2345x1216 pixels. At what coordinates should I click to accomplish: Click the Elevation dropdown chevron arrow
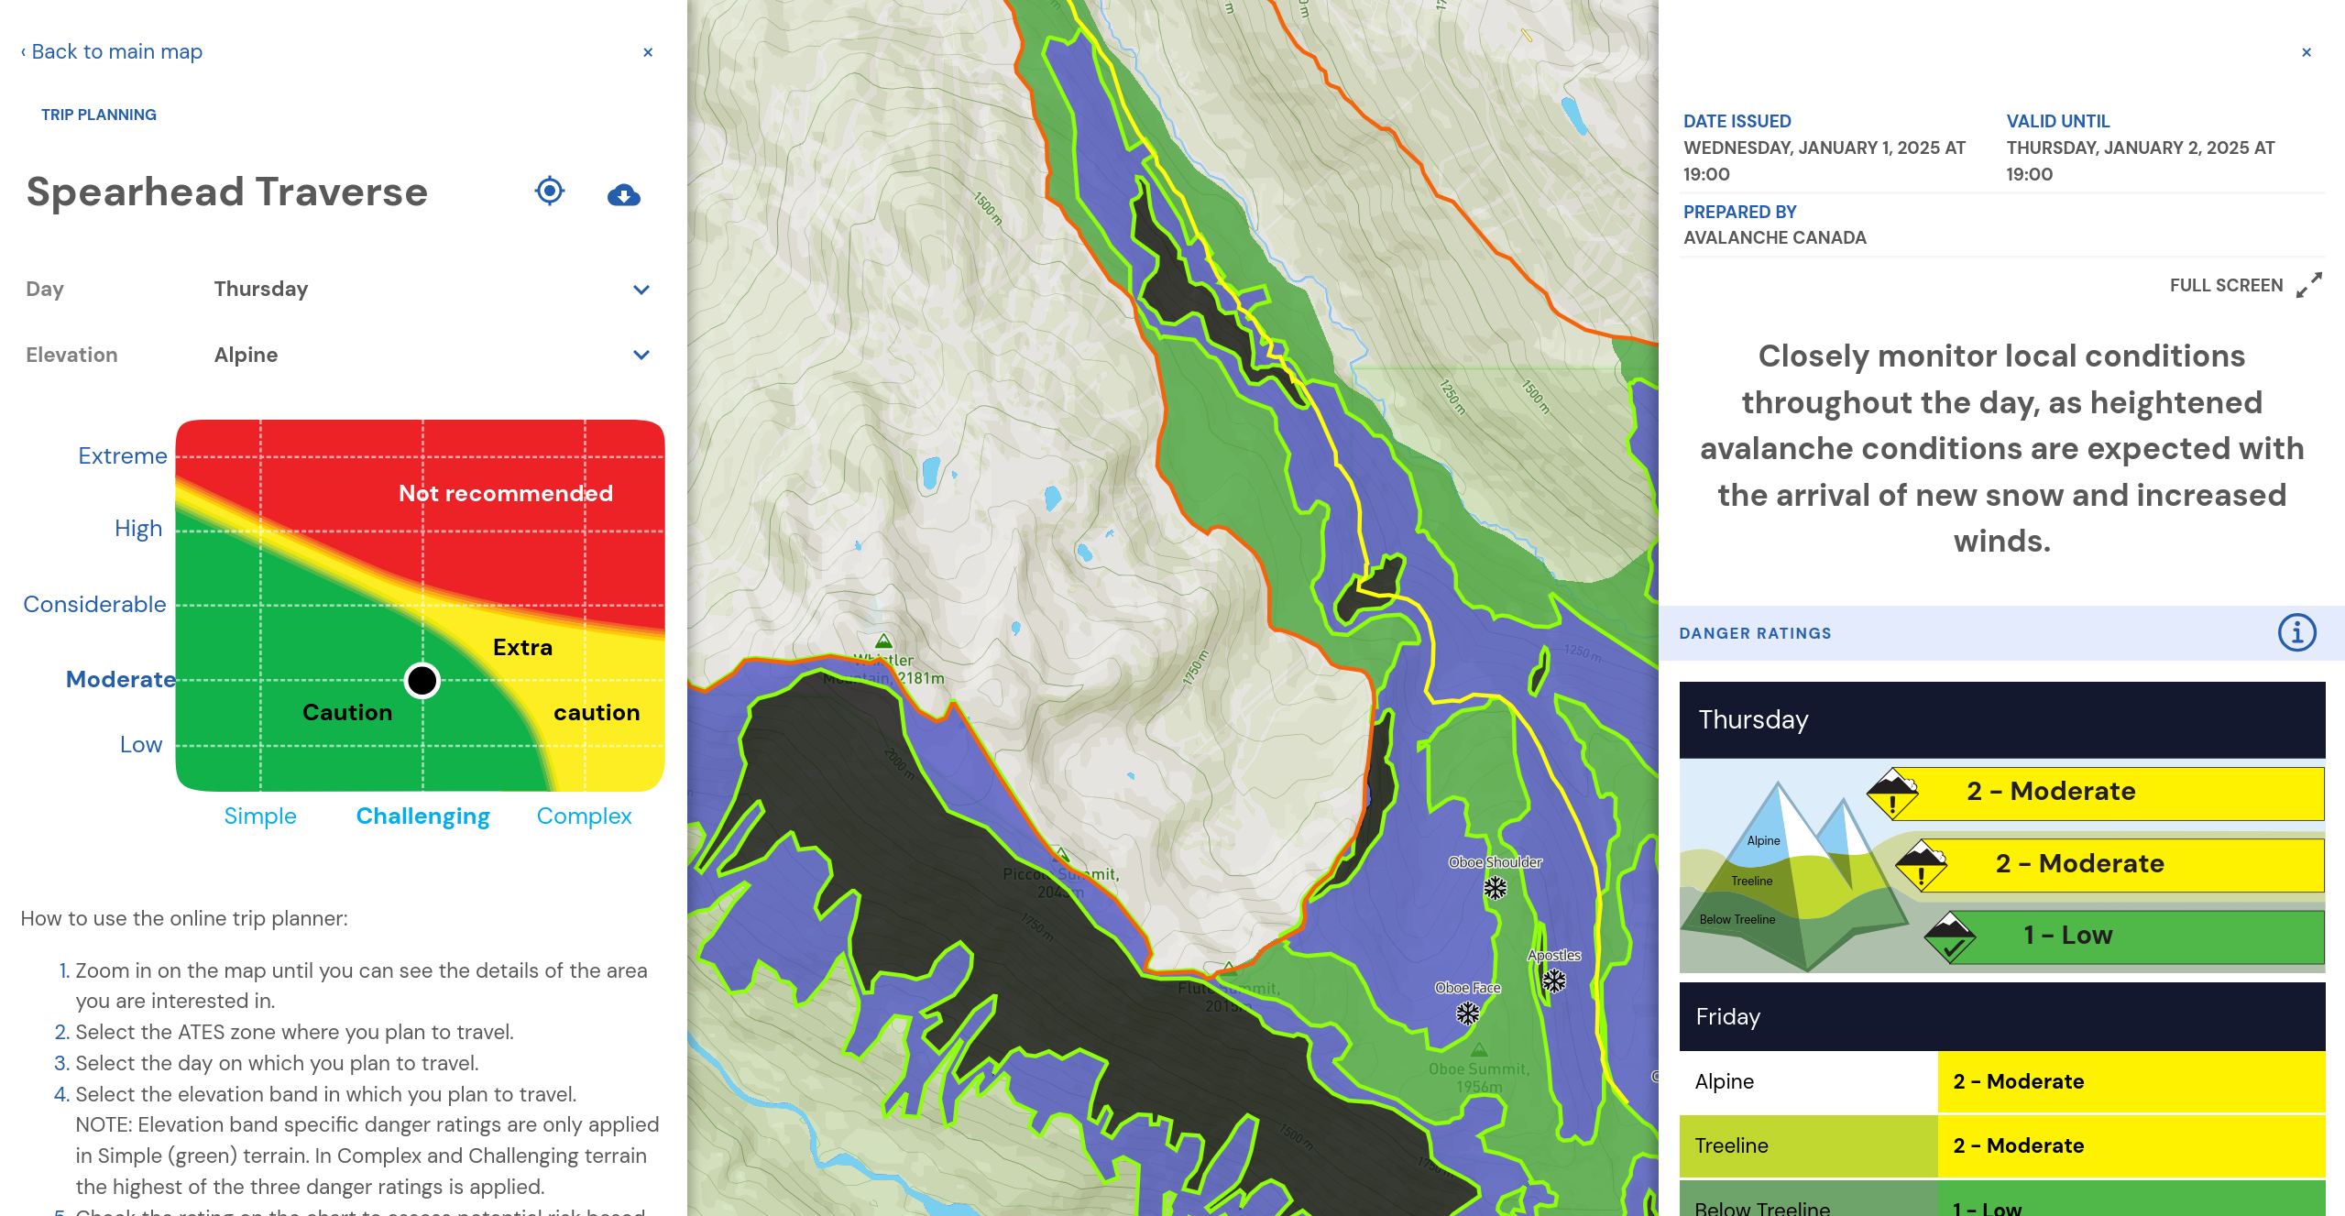coord(641,355)
